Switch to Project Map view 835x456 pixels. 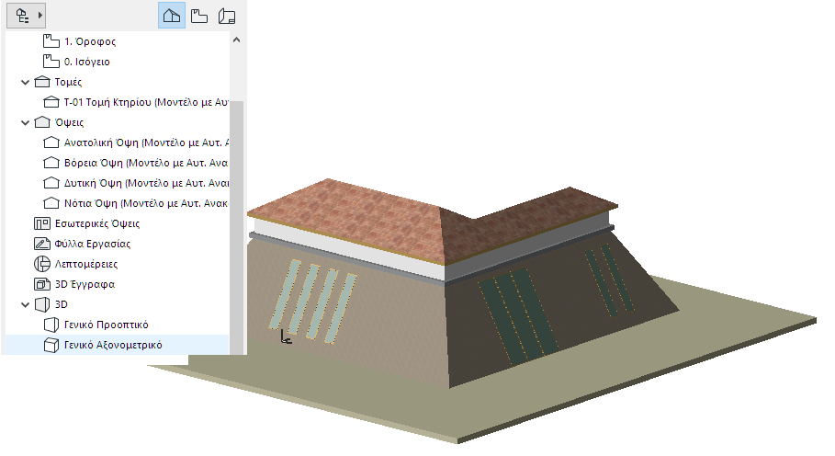pyautogui.click(x=172, y=16)
